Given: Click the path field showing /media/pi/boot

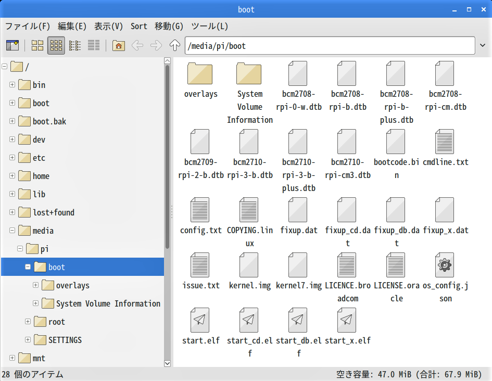Looking at the screenshot, I should [330, 46].
